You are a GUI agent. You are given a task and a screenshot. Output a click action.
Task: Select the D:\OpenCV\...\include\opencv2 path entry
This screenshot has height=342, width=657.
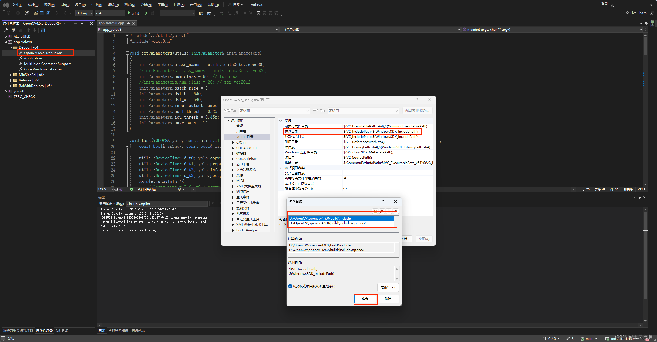pos(327,223)
